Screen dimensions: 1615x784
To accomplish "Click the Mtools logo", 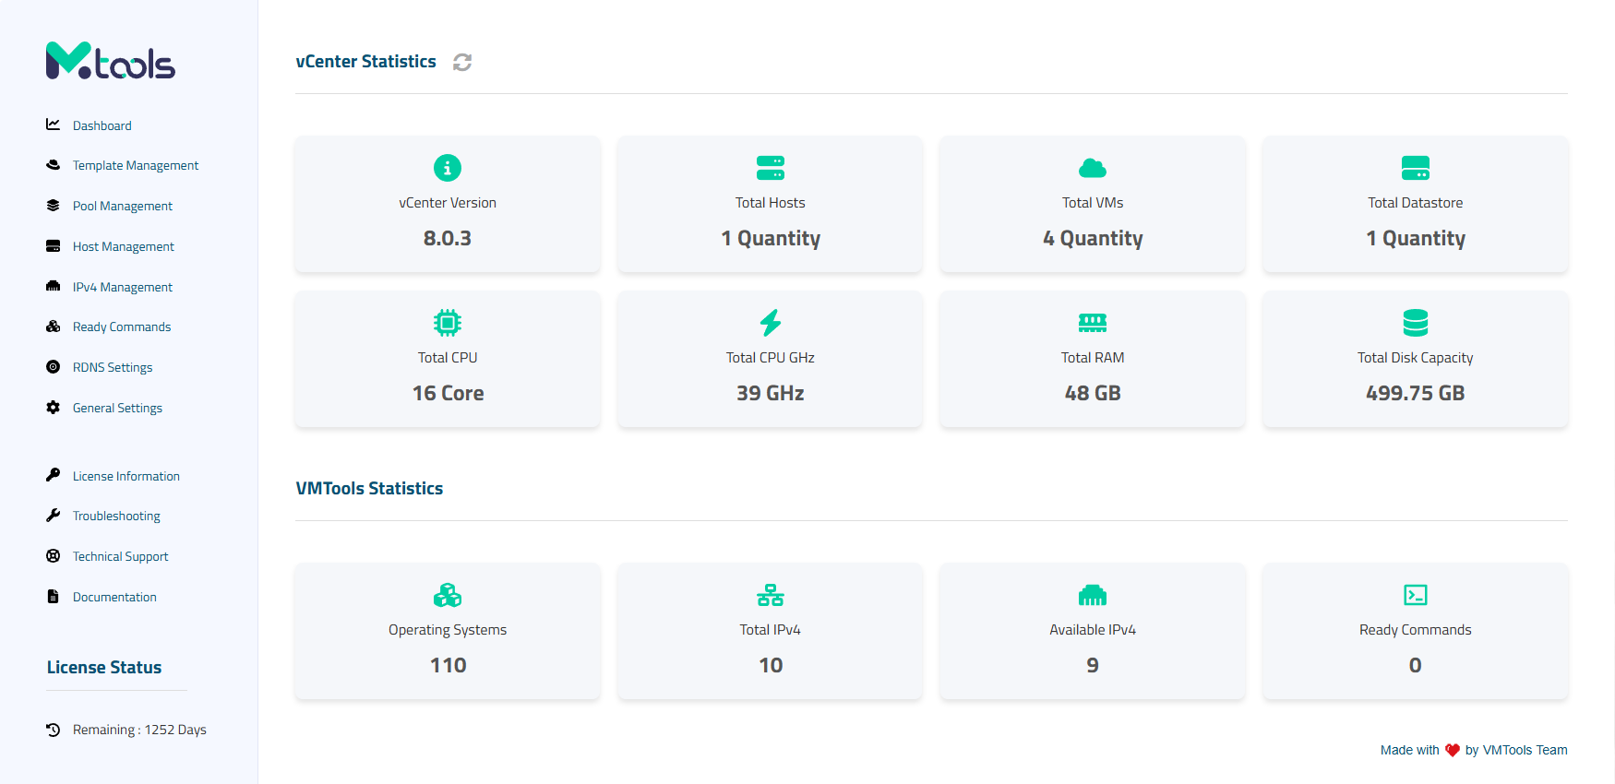I will click(x=111, y=61).
